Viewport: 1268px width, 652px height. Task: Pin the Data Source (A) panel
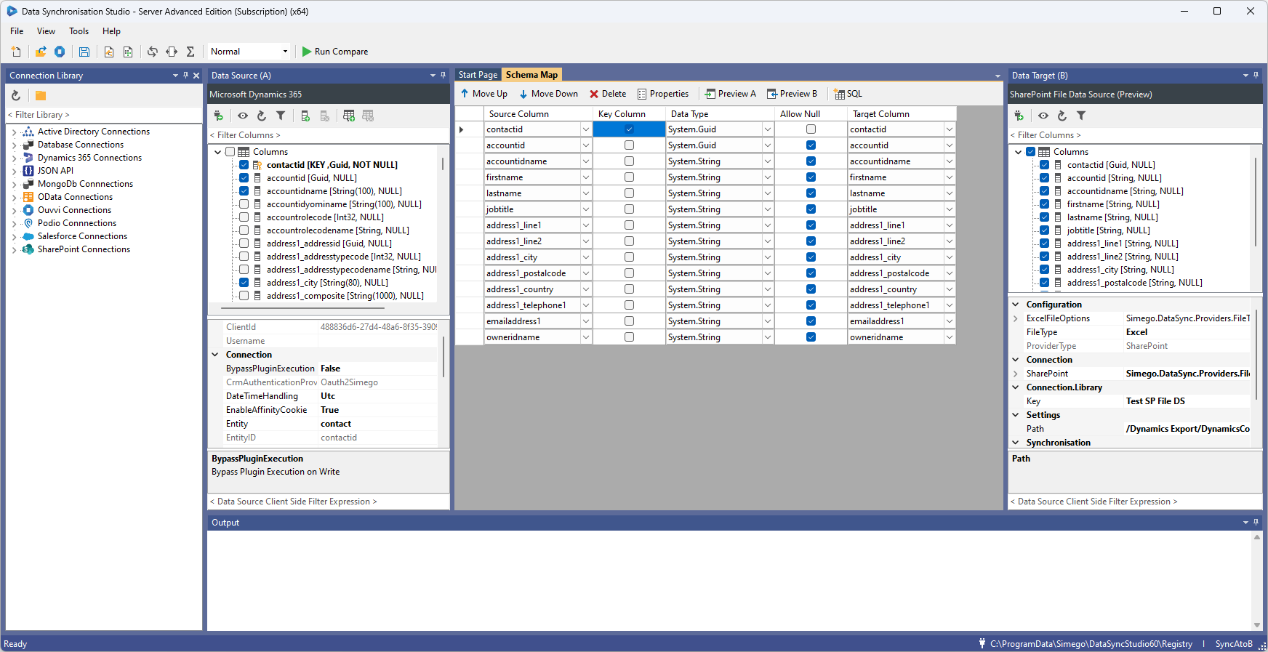[x=443, y=75]
